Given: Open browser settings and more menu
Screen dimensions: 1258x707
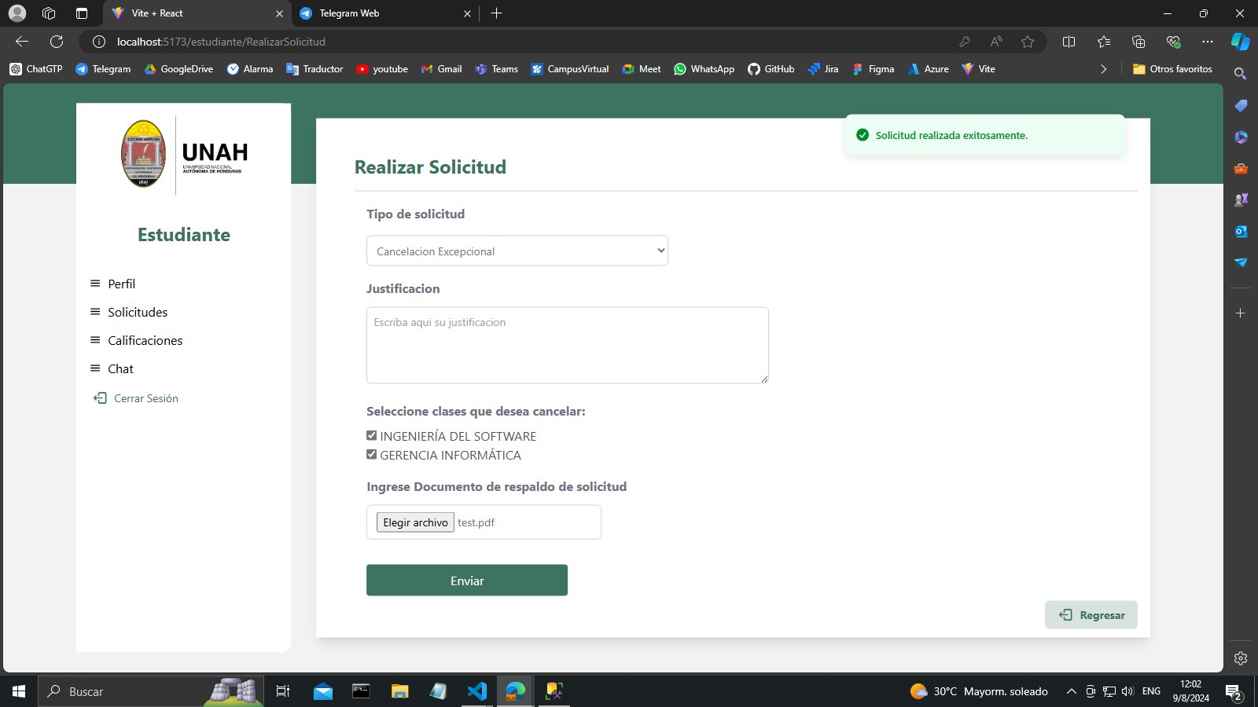Looking at the screenshot, I should tap(1207, 42).
